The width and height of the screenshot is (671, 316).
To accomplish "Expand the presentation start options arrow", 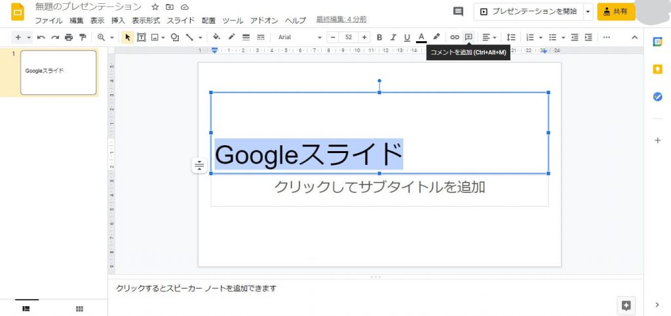I will tap(588, 12).
